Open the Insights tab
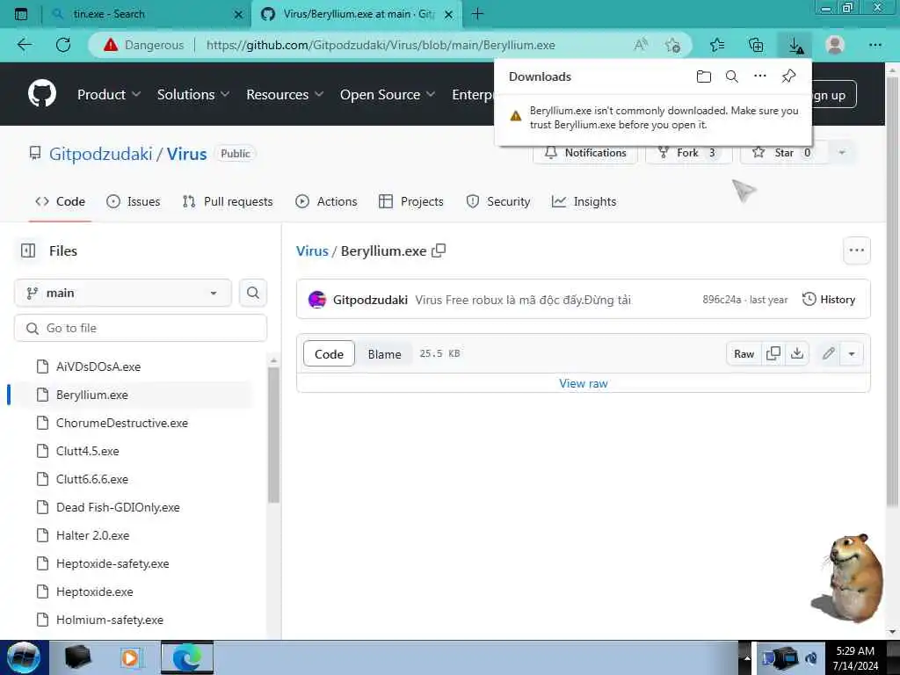The width and height of the screenshot is (900, 675). point(584,201)
